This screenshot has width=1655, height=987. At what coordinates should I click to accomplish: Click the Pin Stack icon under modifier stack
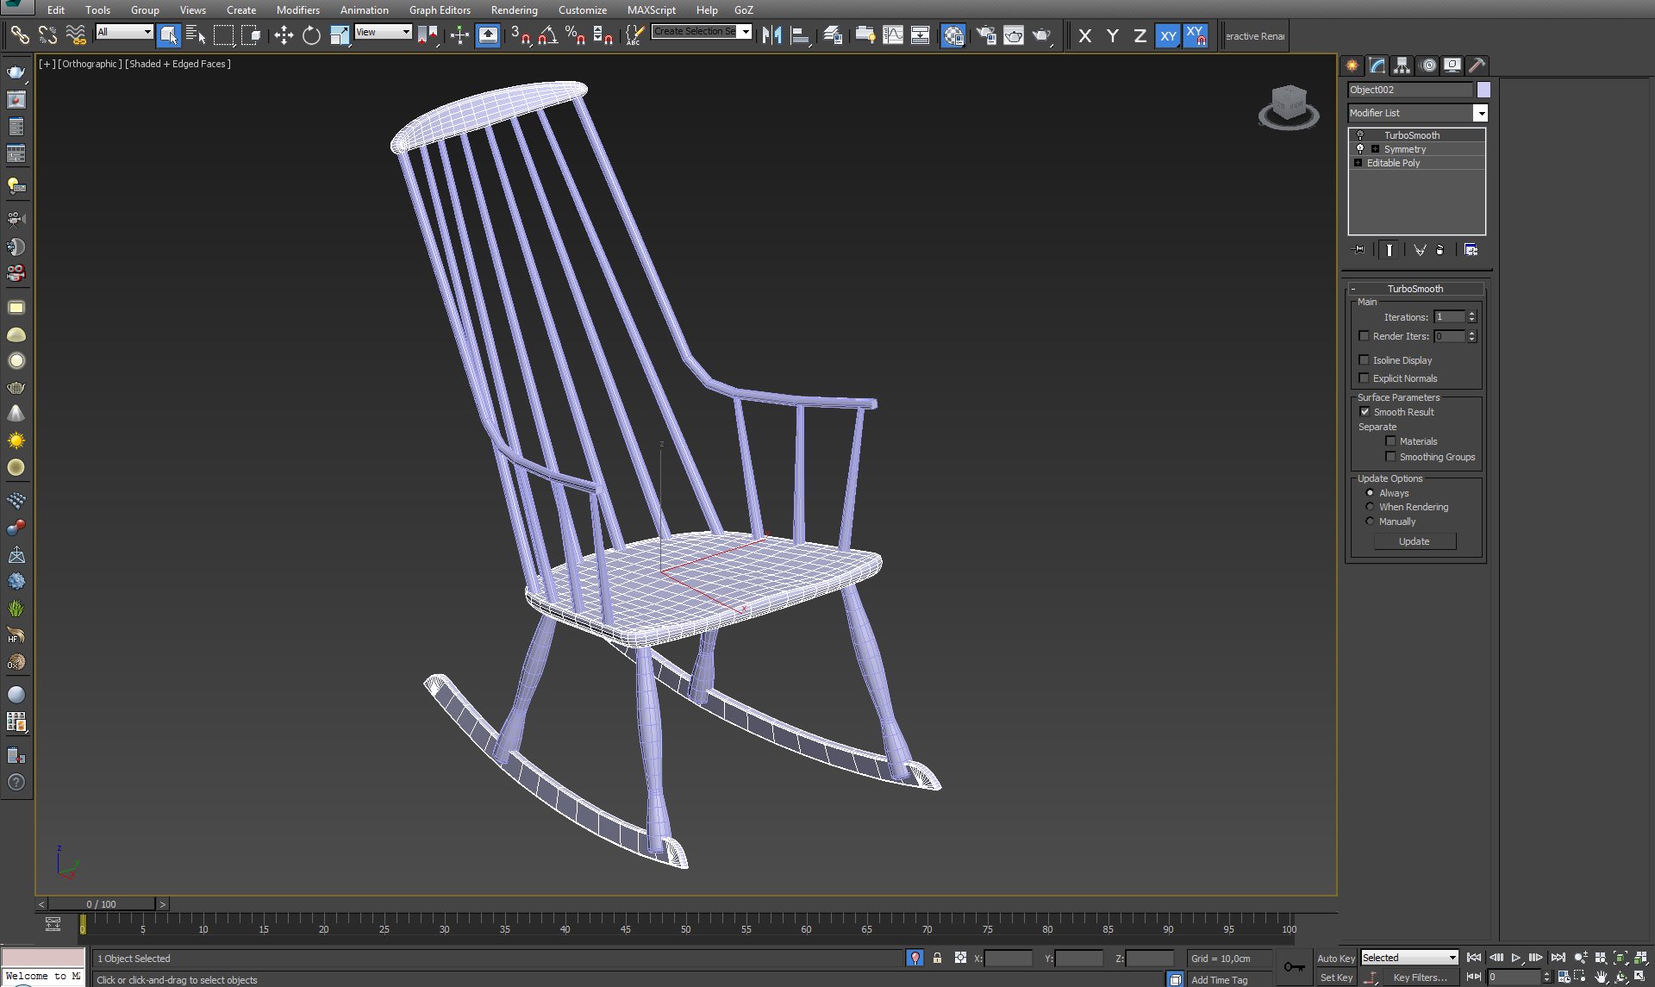pyautogui.click(x=1358, y=250)
